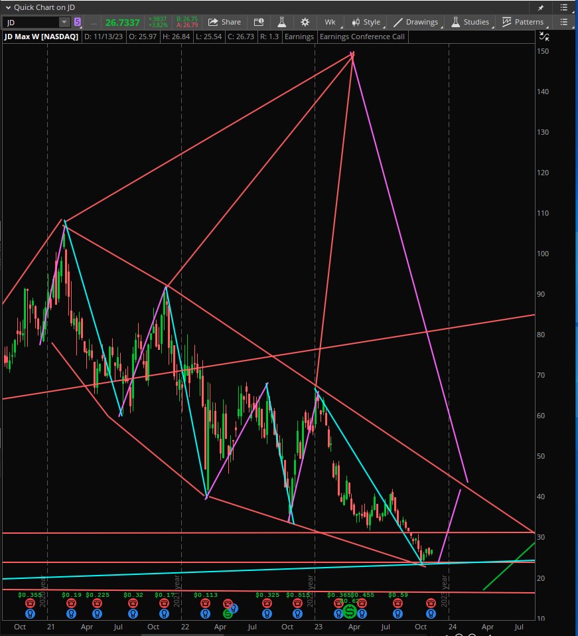
Task: Click the JD symbol input field
Action: pyautogui.click(x=32, y=23)
